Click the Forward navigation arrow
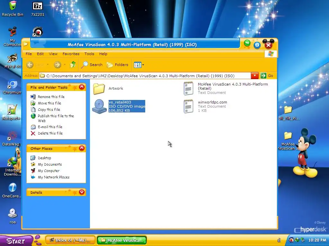Viewport: 329px width, 246px height. click(57, 65)
